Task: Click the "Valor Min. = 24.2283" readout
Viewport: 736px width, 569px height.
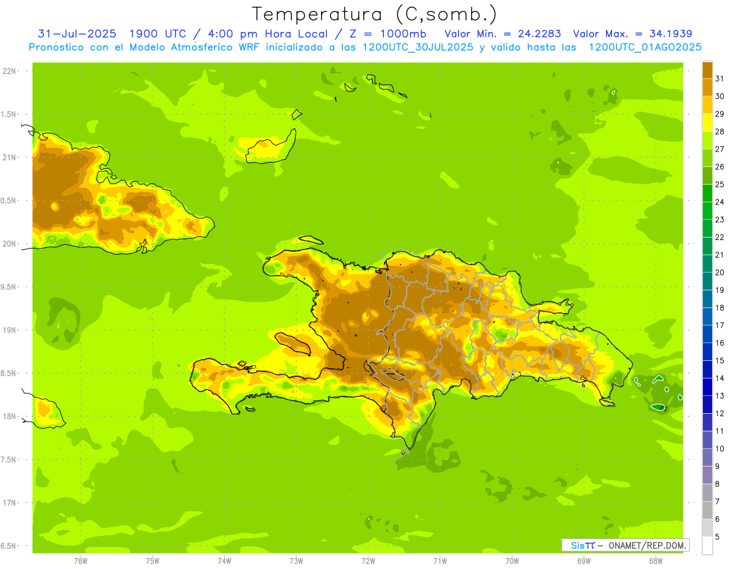Action: pyautogui.click(x=503, y=34)
